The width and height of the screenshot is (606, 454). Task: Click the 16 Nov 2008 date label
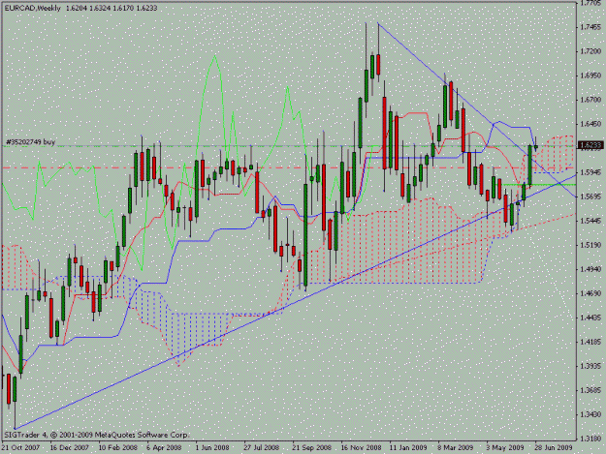click(361, 447)
